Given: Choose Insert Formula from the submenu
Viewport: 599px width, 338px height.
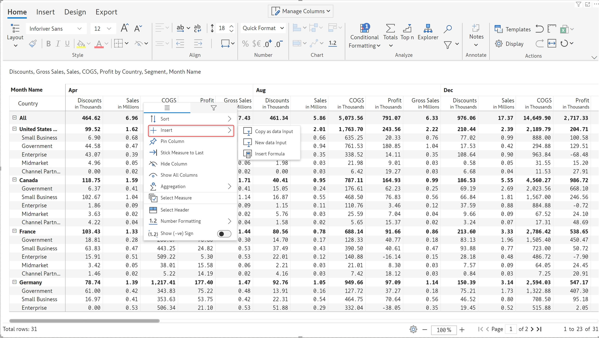Looking at the screenshot, I should click(270, 154).
